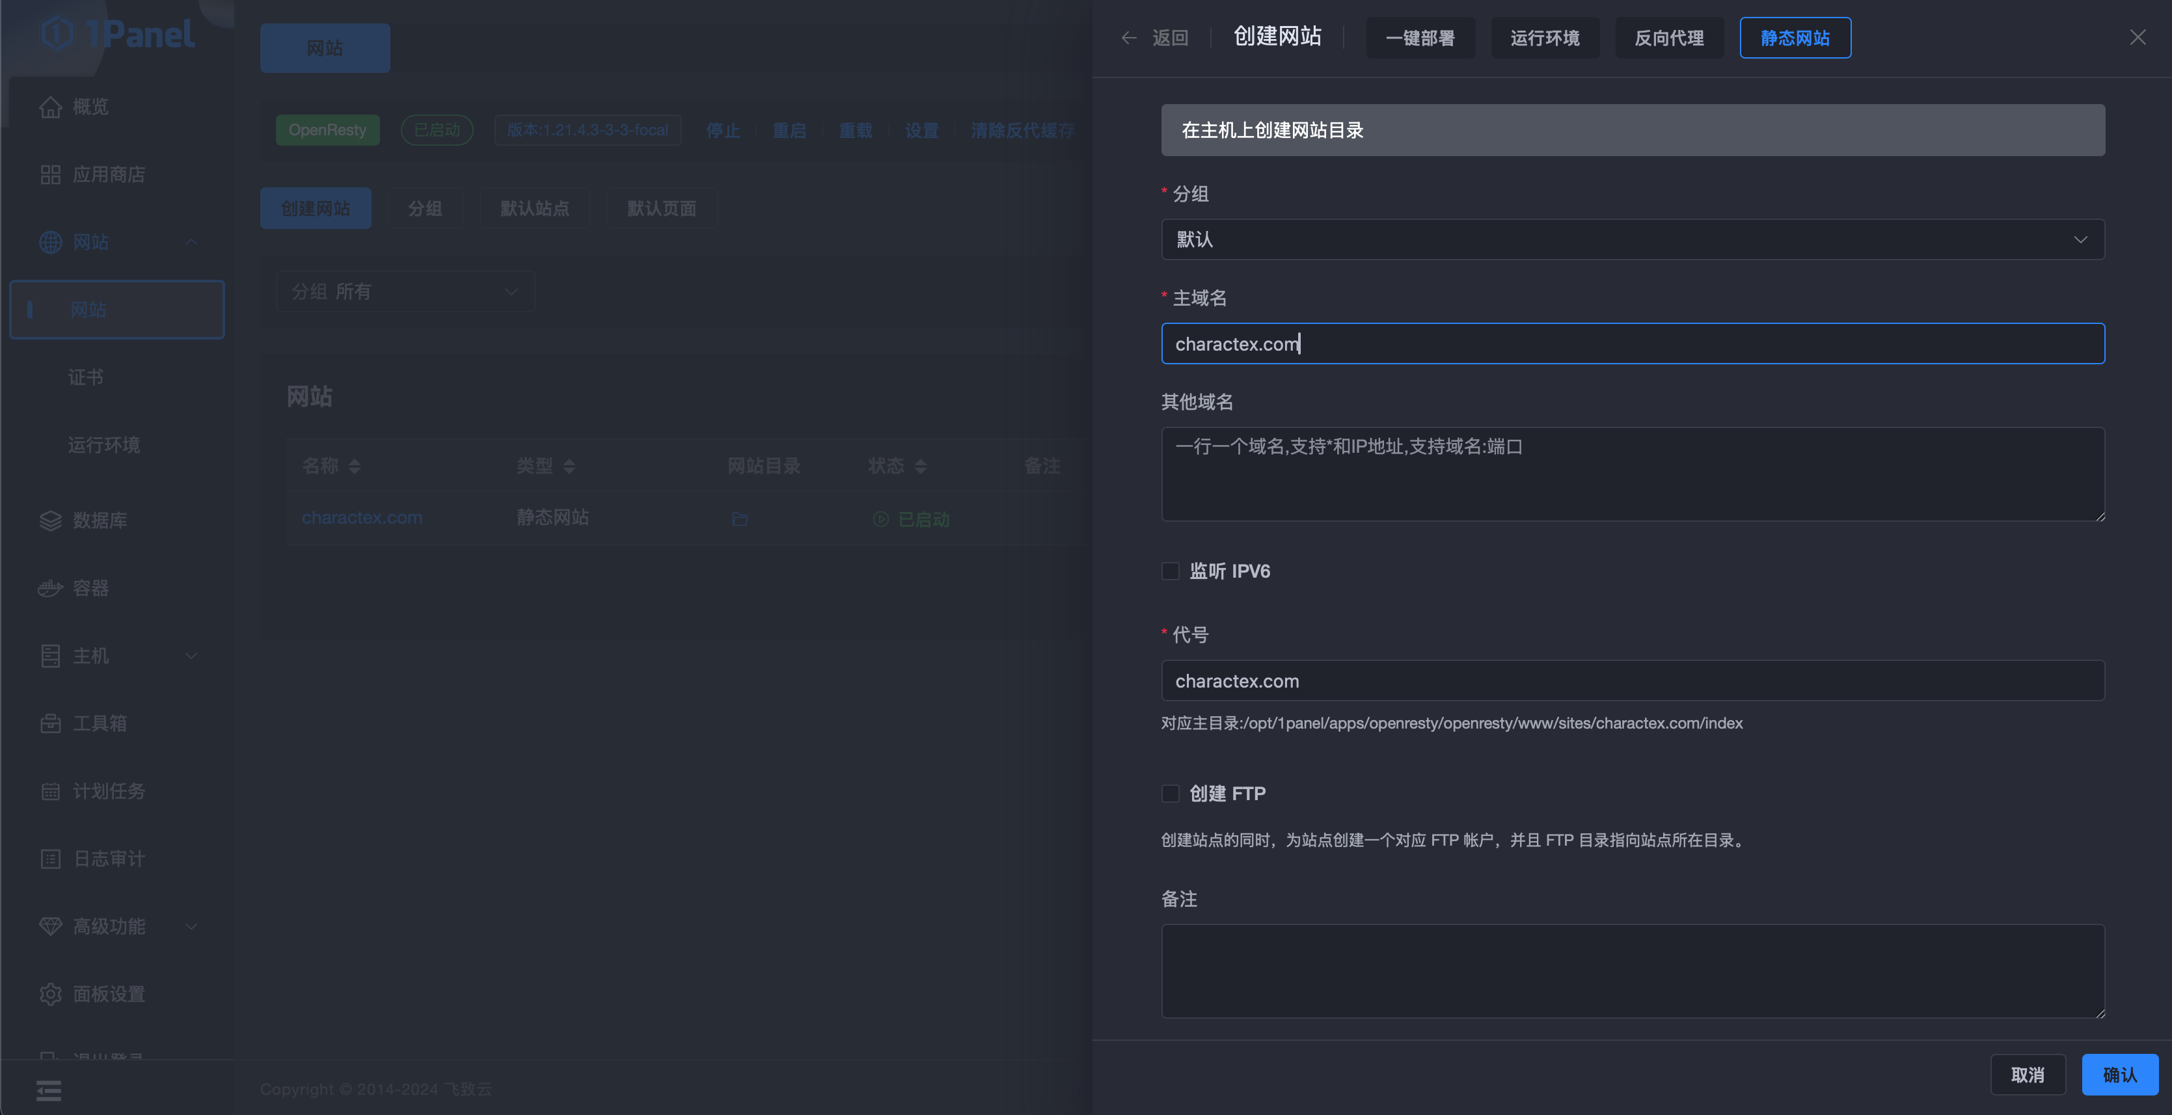Focus the 代号 input field
Image resolution: width=2172 pixels, height=1115 pixels.
pos(1633,680)
